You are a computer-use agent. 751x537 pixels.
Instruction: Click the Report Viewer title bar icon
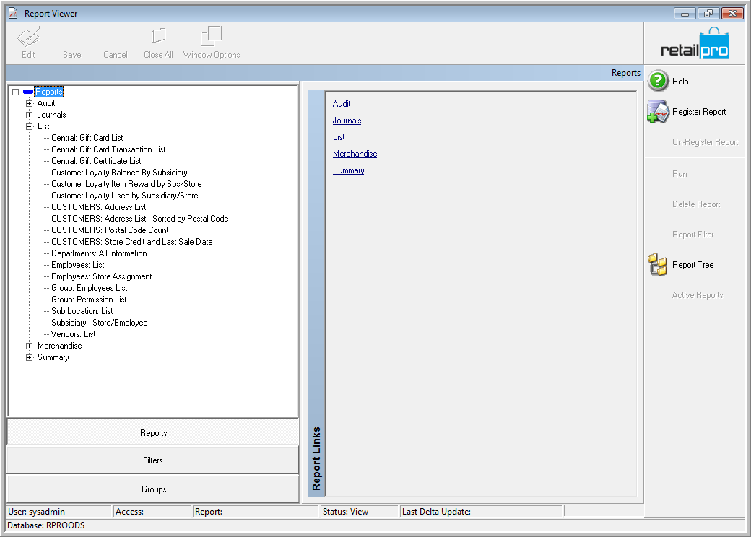(14, 14)
